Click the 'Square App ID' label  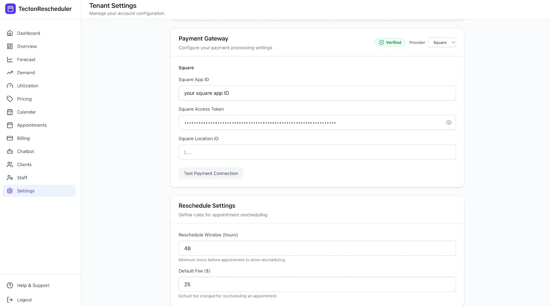pos(193,80)
